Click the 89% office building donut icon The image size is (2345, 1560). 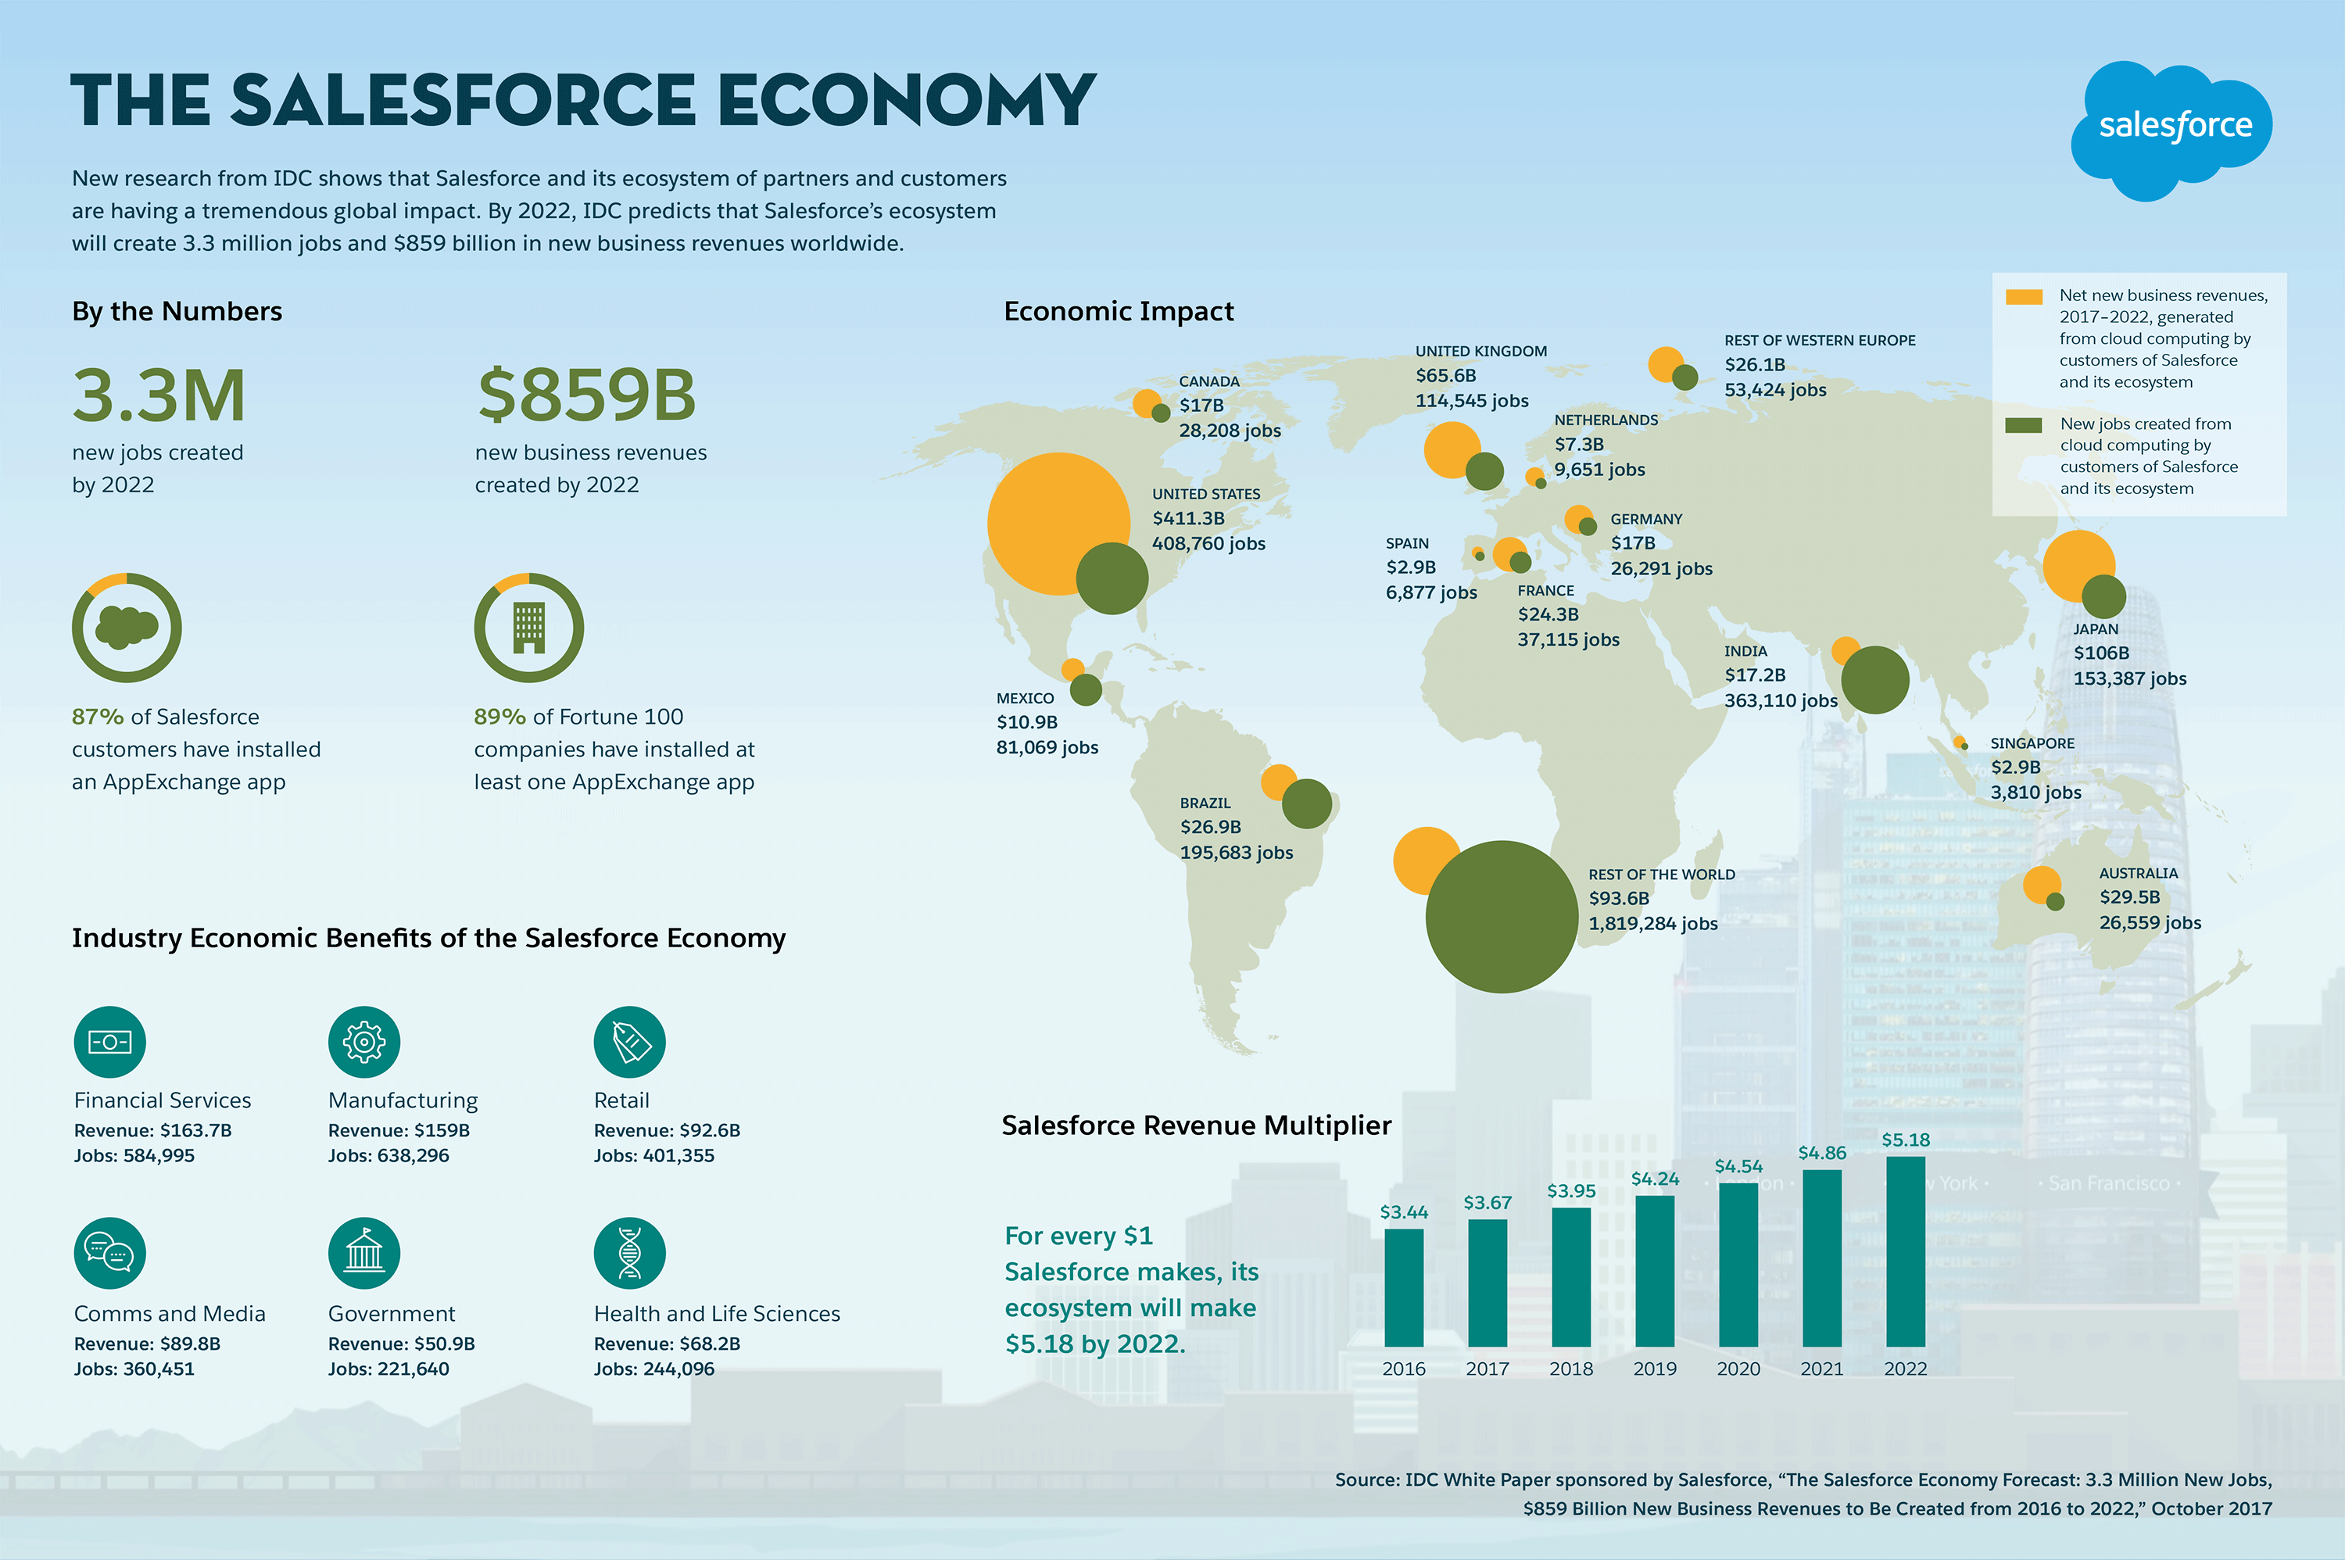click(x=528, y=628)
